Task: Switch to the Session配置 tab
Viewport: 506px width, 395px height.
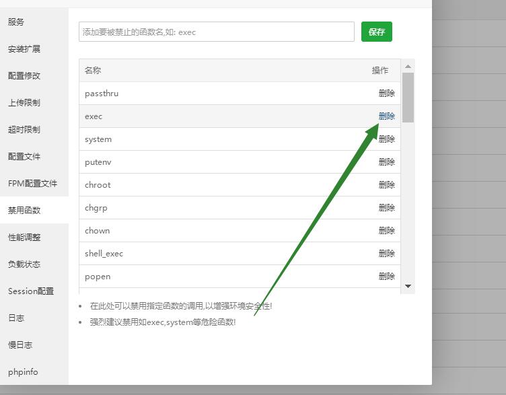Action: [x=31, y=291]
